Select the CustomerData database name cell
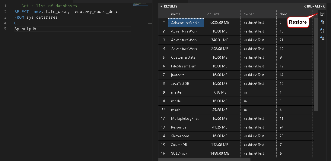This screenshot has width=331, height=161. point(186,57)
